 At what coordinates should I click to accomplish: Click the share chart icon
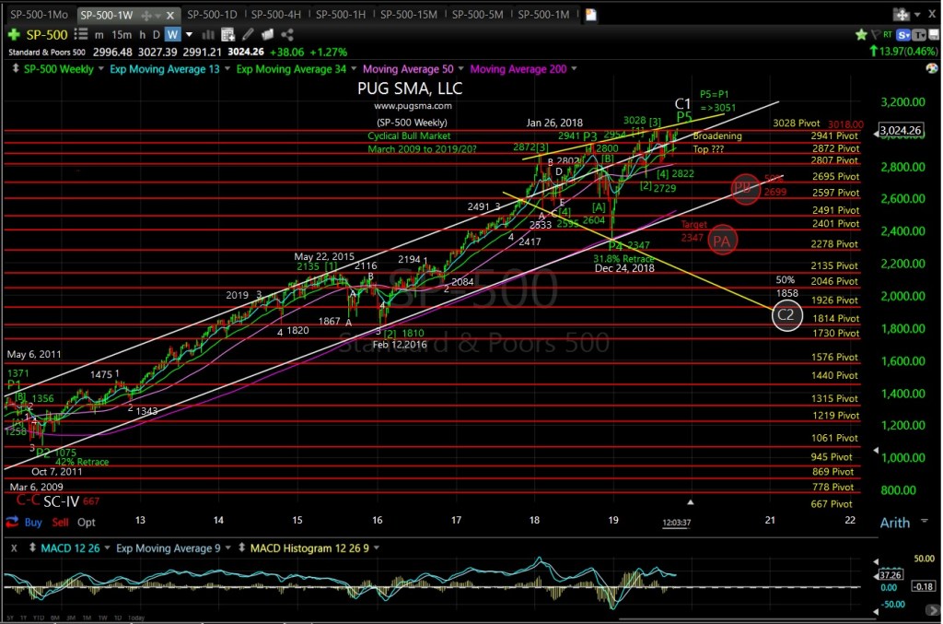pos(287,35)
